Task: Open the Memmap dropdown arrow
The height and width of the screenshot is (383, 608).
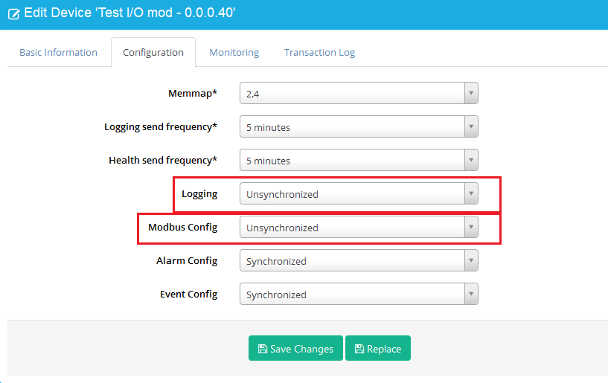Action: [471, 93]
